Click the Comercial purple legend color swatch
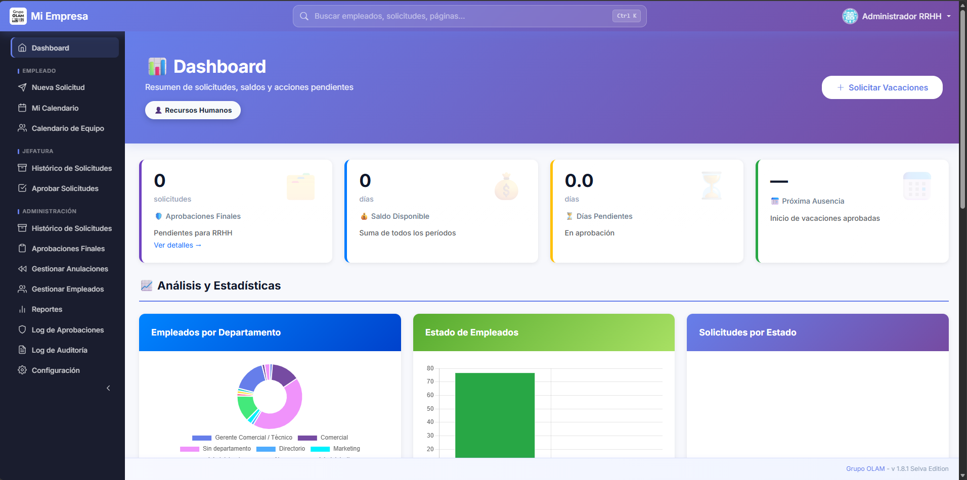 (x=307, y=438)
